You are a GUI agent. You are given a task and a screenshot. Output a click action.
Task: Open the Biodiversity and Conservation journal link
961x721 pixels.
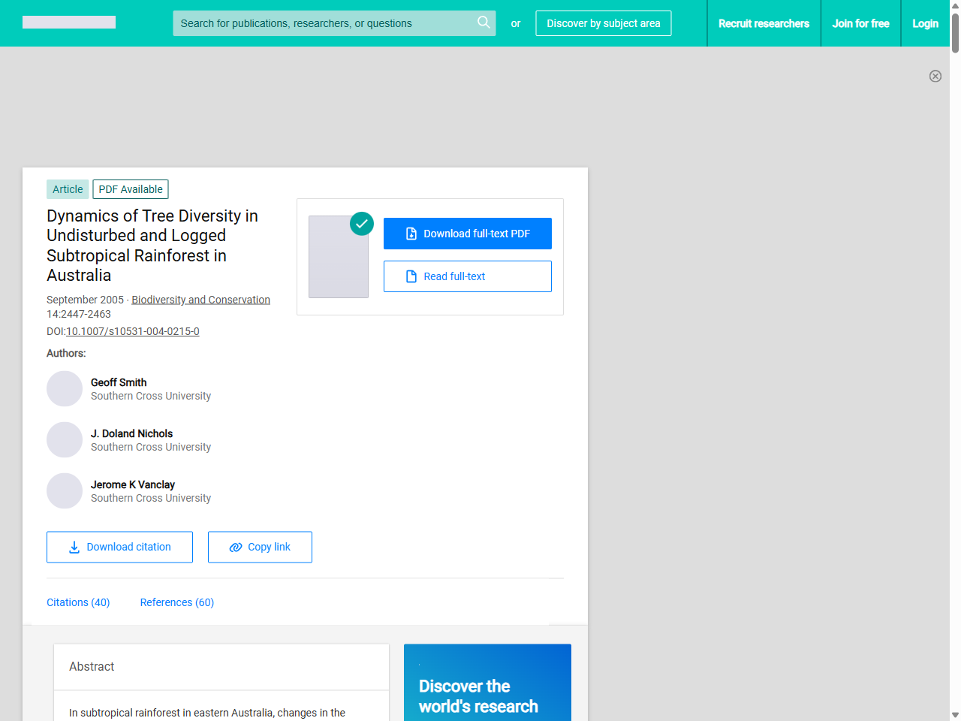(200, 300)
